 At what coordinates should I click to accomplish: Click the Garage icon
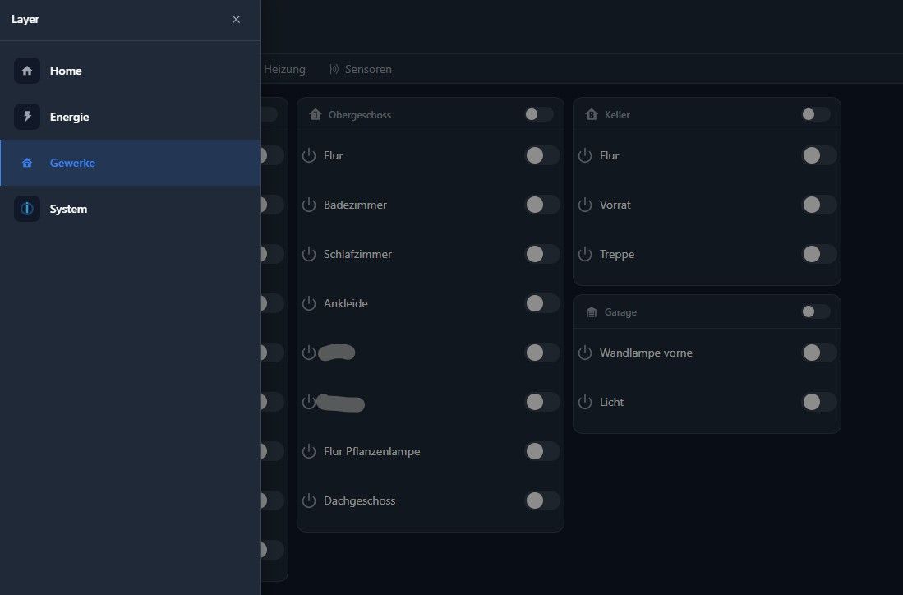(592, 312)
